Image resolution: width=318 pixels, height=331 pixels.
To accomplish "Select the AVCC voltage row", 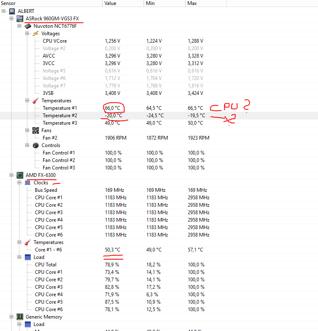I will 159,56.
